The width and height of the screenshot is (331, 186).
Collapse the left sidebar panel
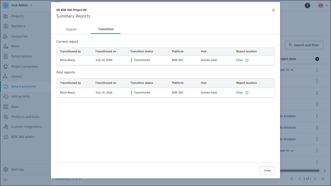coord(6,180)
